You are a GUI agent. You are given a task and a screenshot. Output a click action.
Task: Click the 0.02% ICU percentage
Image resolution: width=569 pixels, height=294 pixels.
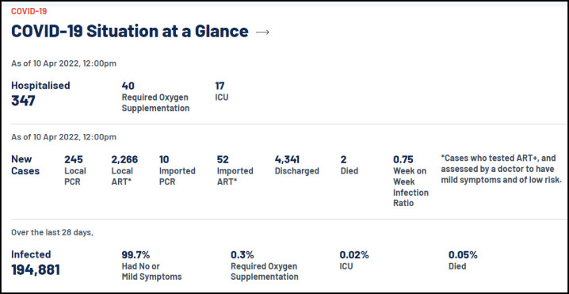pyautogui.click(x=354, y=260)
